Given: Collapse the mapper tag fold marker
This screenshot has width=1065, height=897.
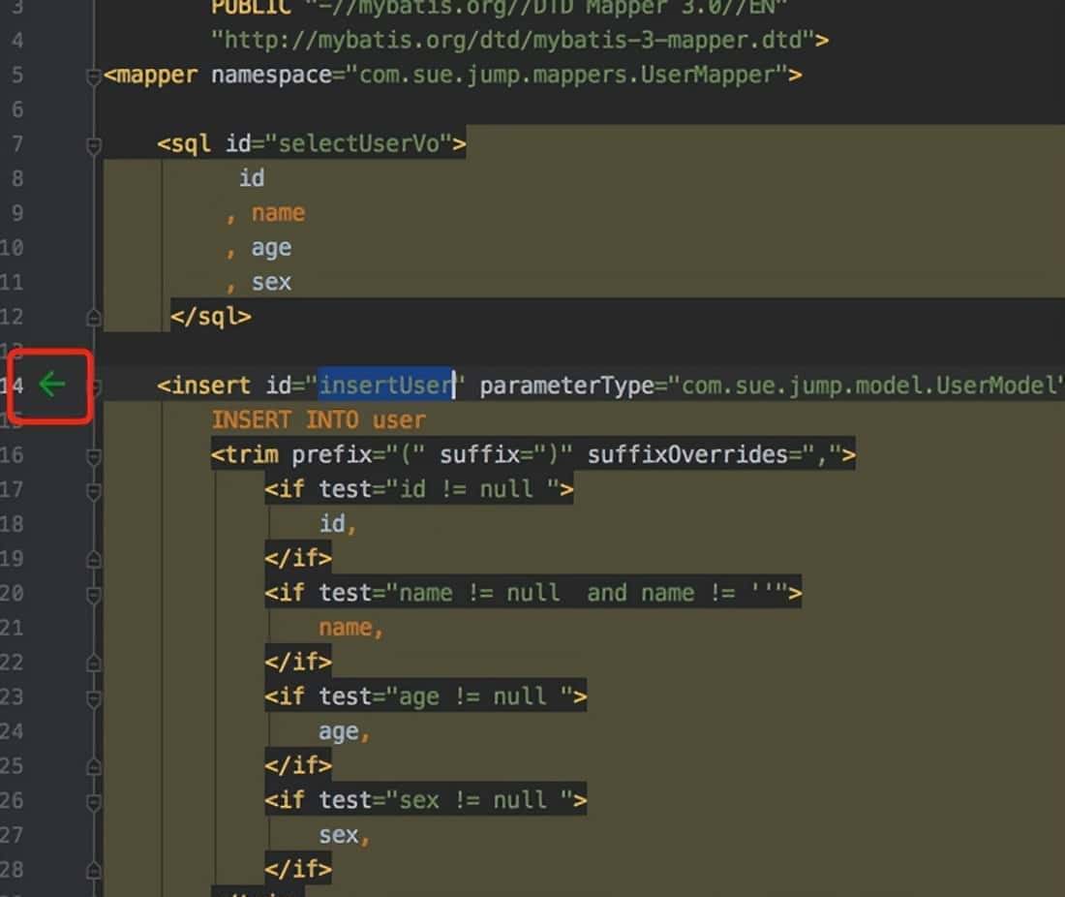Looking at the screenshot, I should [x=93, y=76].
